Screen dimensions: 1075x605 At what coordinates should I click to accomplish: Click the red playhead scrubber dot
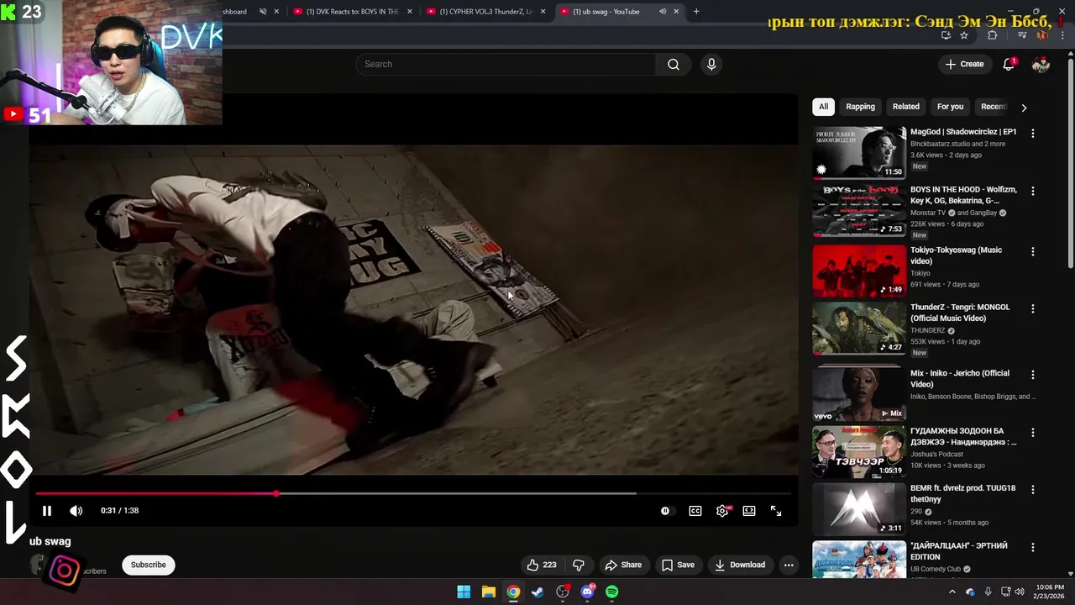pos(276,493)
